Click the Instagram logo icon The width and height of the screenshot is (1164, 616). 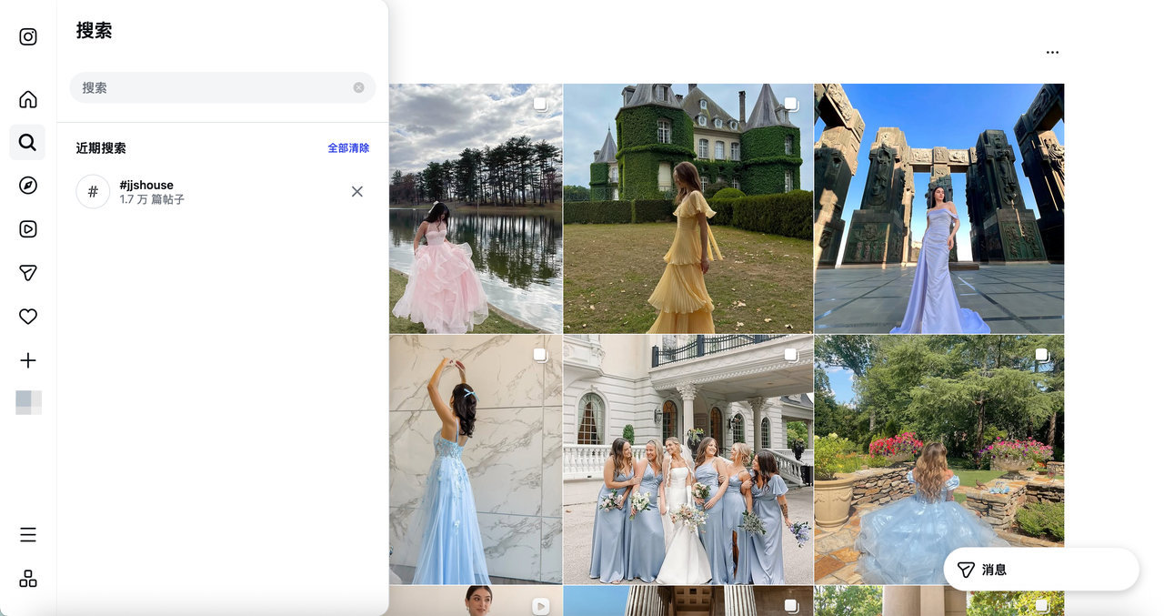coord(28,37)
